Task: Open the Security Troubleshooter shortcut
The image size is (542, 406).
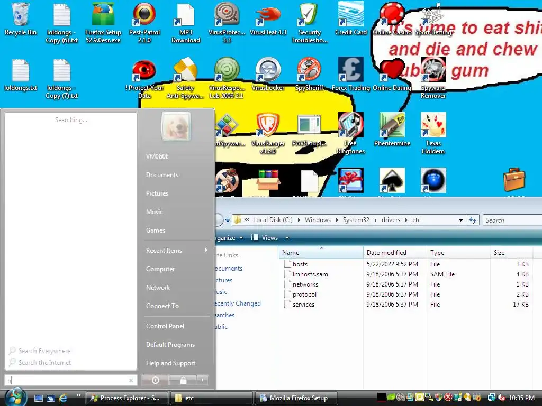Action: [x=309, y=23]
